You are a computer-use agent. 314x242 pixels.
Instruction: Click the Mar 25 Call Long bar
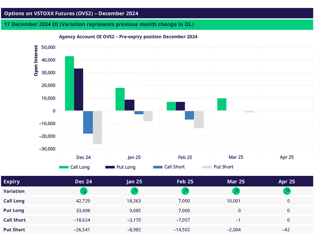[222, 104]
